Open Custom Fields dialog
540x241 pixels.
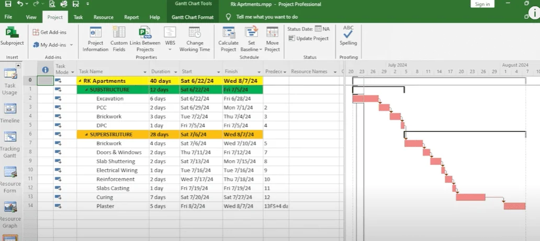[x=119, y=39]
